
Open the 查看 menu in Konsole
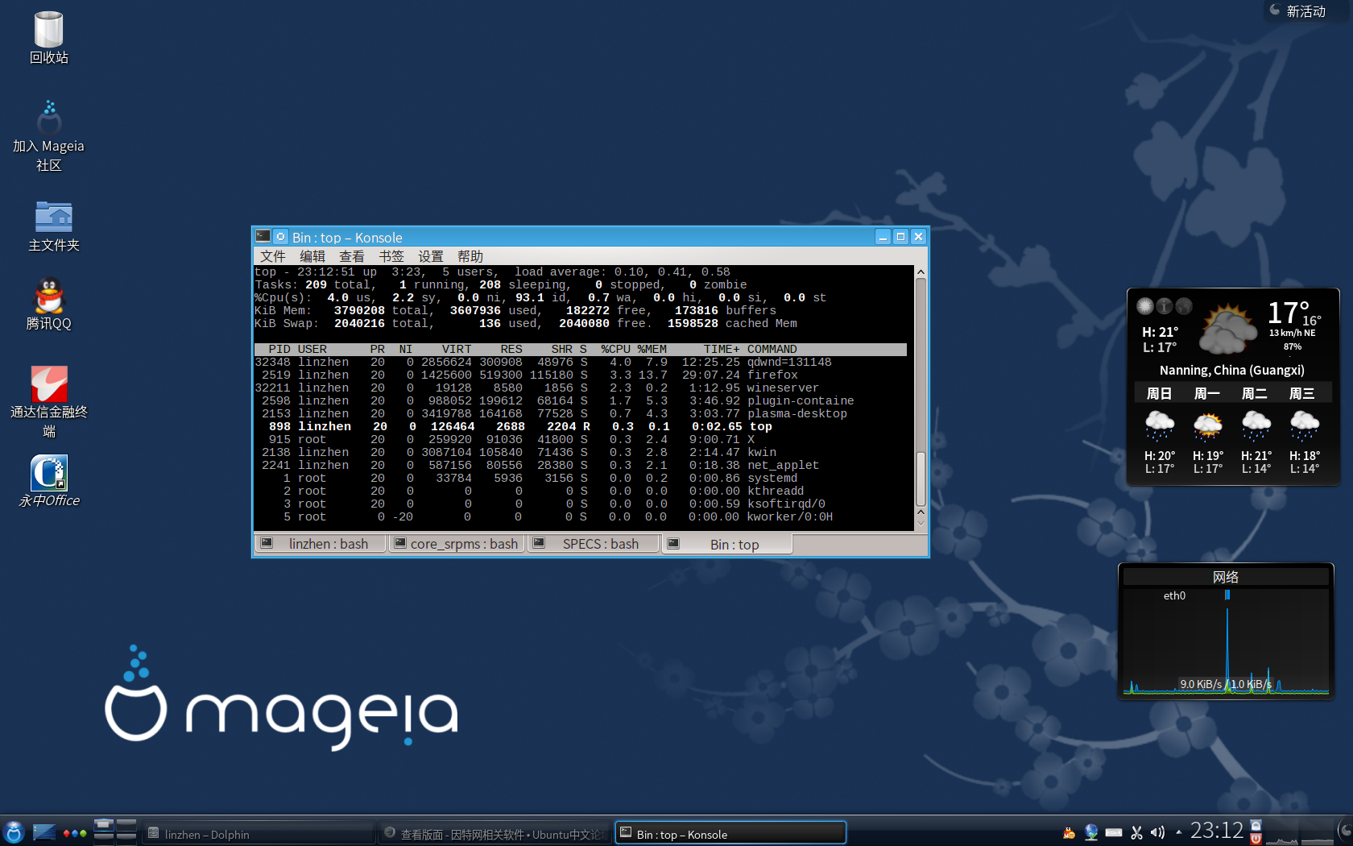(x=352, y=256)
